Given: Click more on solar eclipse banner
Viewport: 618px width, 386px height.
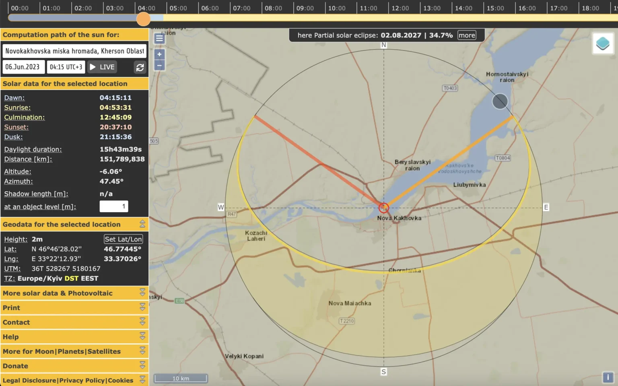Looking at the screenshot, I should (x=467, y=35).
